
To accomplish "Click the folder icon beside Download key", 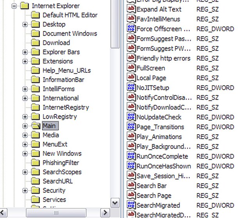I will (x=35, y=43).
